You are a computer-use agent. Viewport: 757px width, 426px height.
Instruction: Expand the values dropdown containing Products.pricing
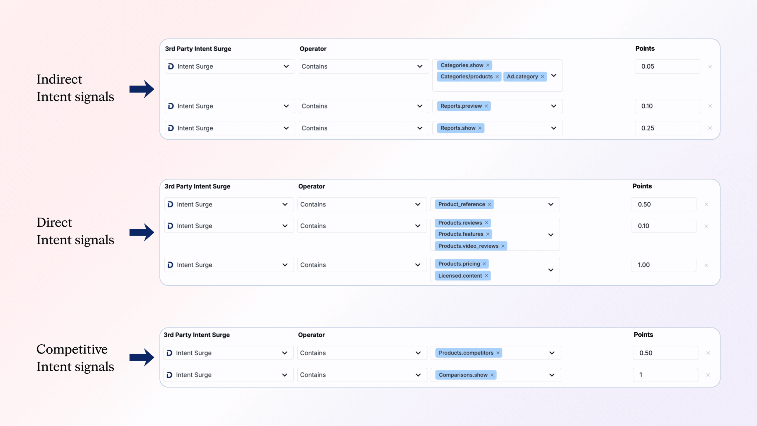tap(551, 270)
